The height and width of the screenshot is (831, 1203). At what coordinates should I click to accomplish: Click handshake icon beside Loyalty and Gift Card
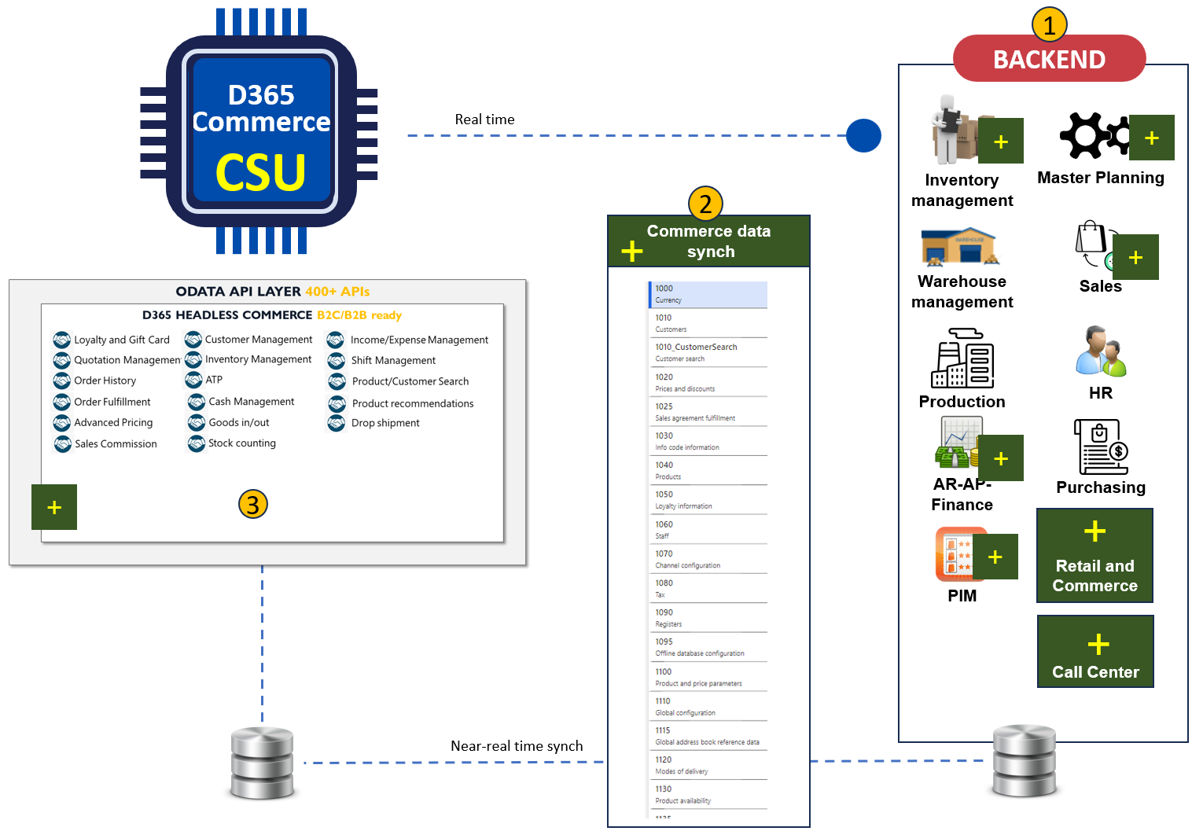(62, 340)
